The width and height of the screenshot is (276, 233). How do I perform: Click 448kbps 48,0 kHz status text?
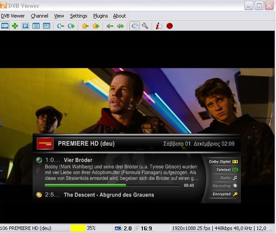[233, 228]
